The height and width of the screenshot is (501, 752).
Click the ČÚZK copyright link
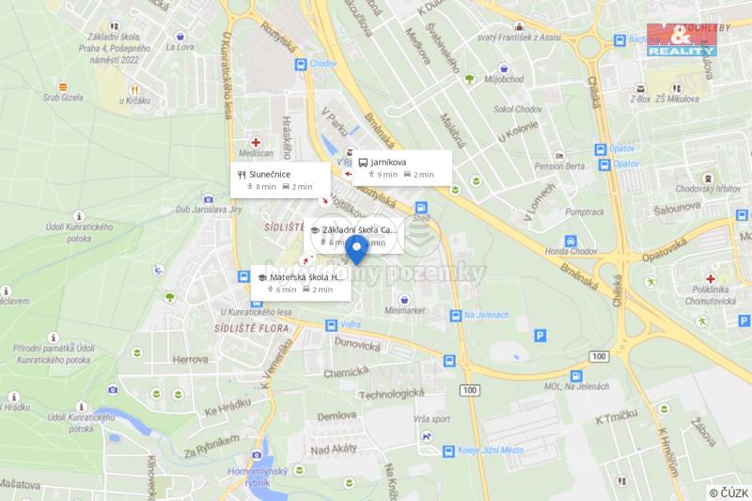pos(729,493)
